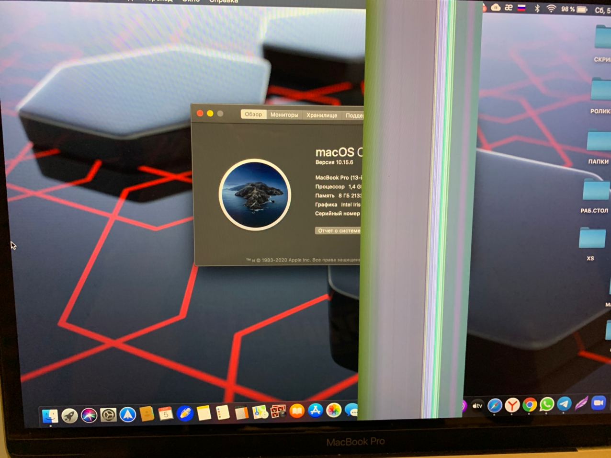Open Books app in the Dock

[x=297, y=411]
